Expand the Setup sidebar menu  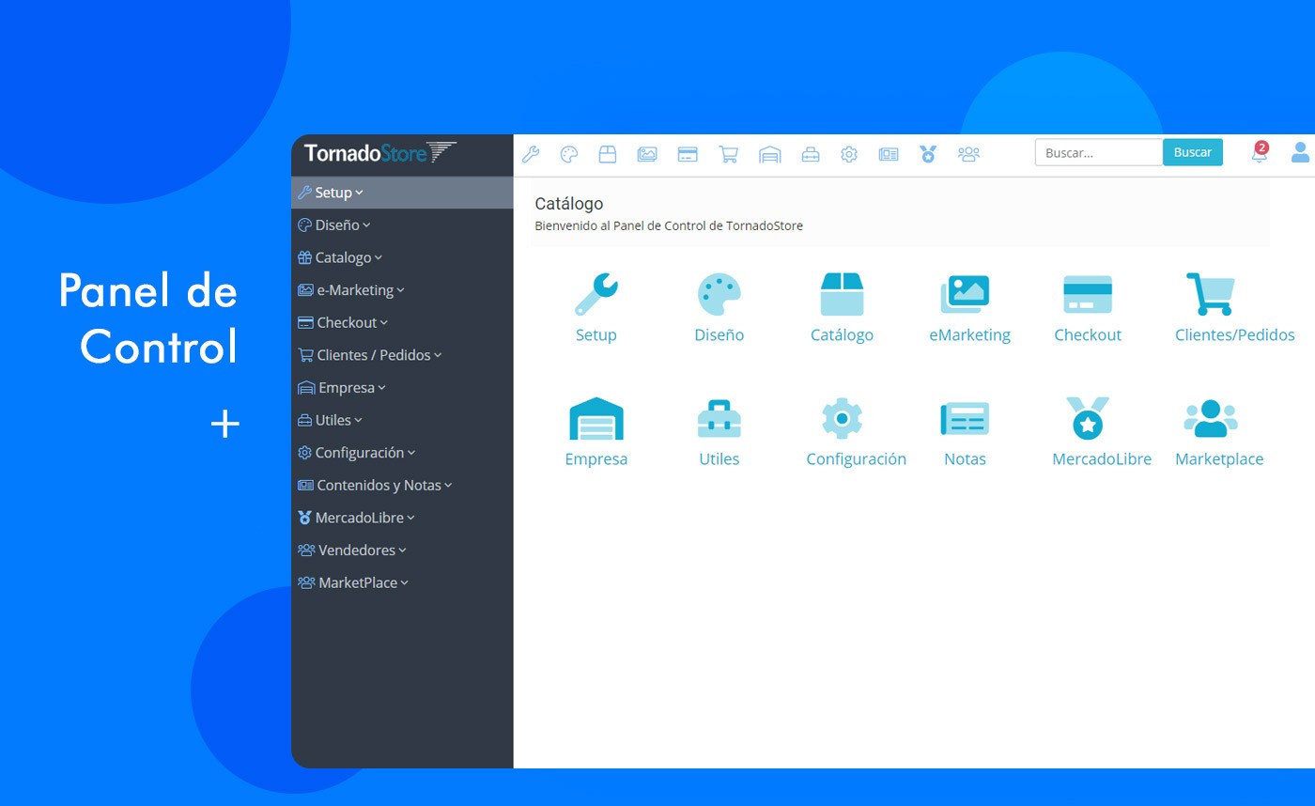pyautogui.click(x=402, y=193)
